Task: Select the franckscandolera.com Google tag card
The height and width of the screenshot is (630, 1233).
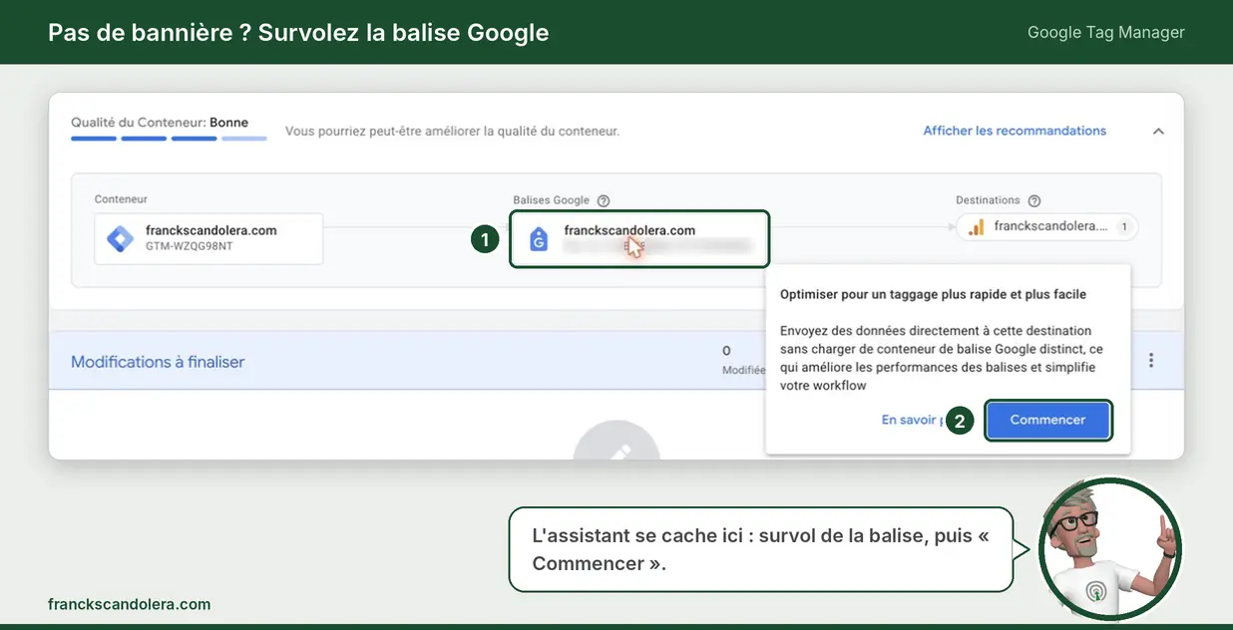Action: (x=639, y=238)
